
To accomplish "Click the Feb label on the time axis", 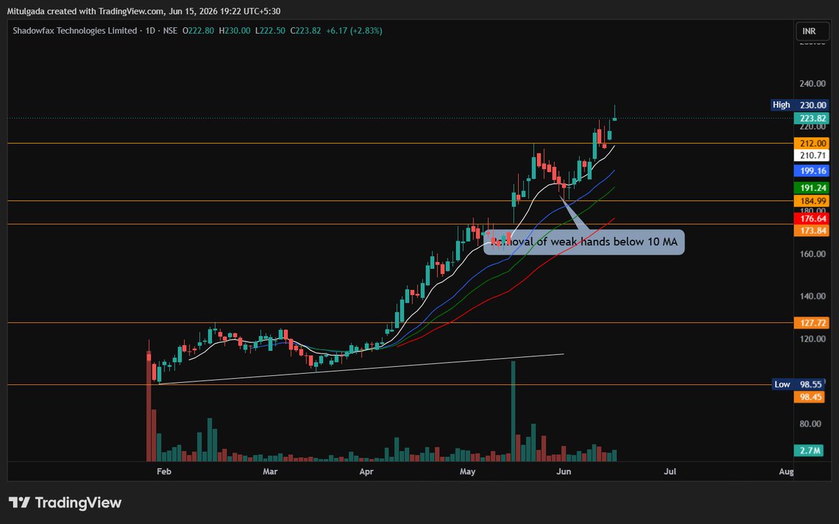I will point(164,472).
